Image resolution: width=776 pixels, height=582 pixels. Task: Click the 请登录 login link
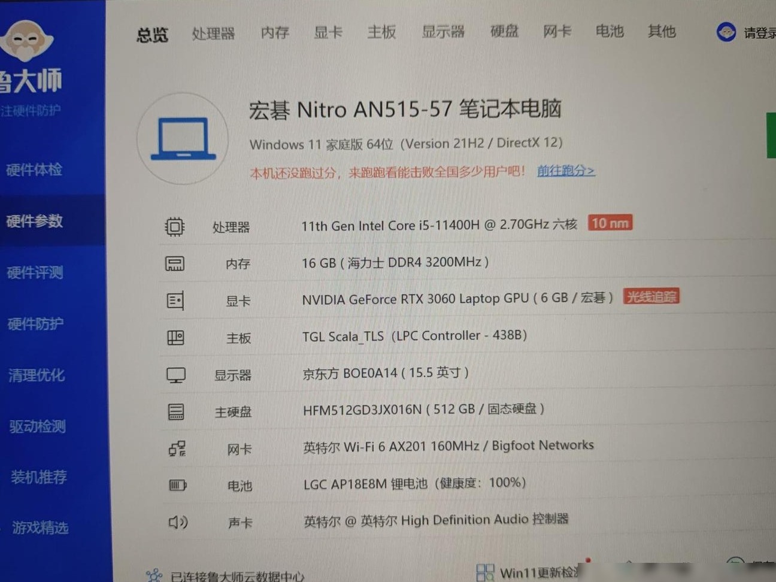pos(759,33)
